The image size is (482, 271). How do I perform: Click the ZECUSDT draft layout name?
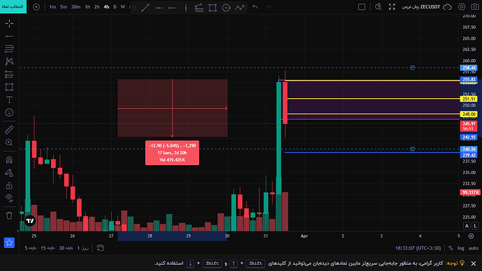pyautogui.click(x=421, y=7)
